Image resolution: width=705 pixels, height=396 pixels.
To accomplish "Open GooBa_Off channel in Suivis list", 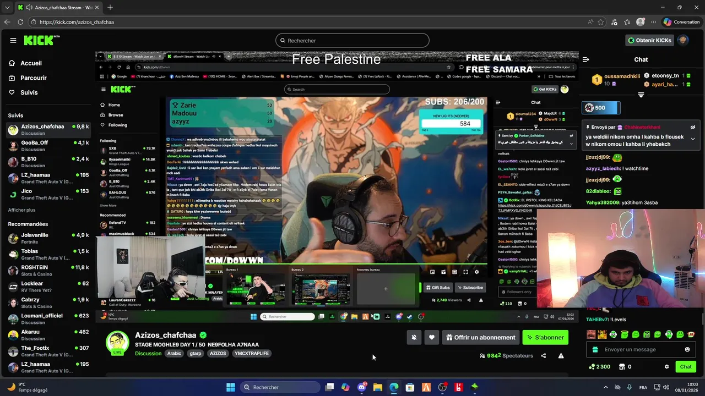I will [x=48, y=146].
